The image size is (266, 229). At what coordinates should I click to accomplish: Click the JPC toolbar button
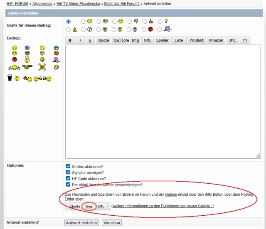coord(232,40)
